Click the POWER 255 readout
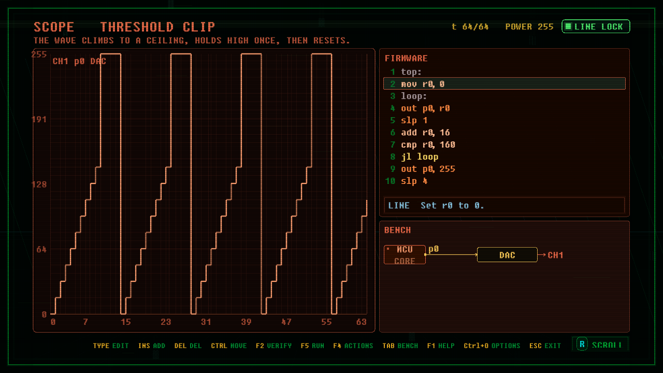 coord(529,27)
